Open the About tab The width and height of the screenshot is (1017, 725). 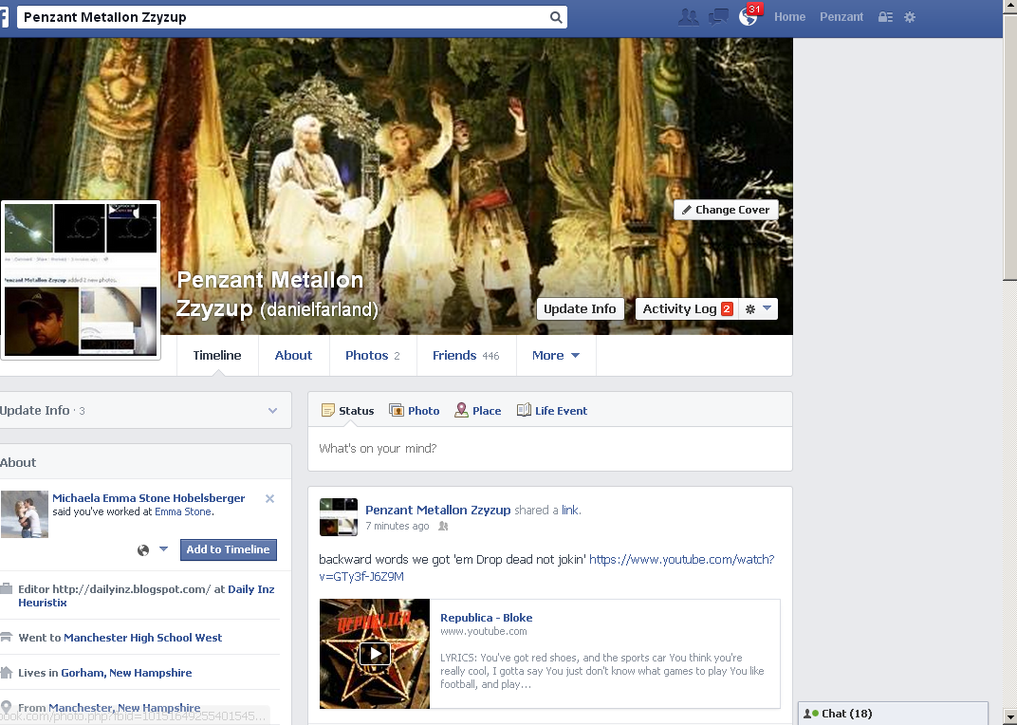(x=293, y=355)
